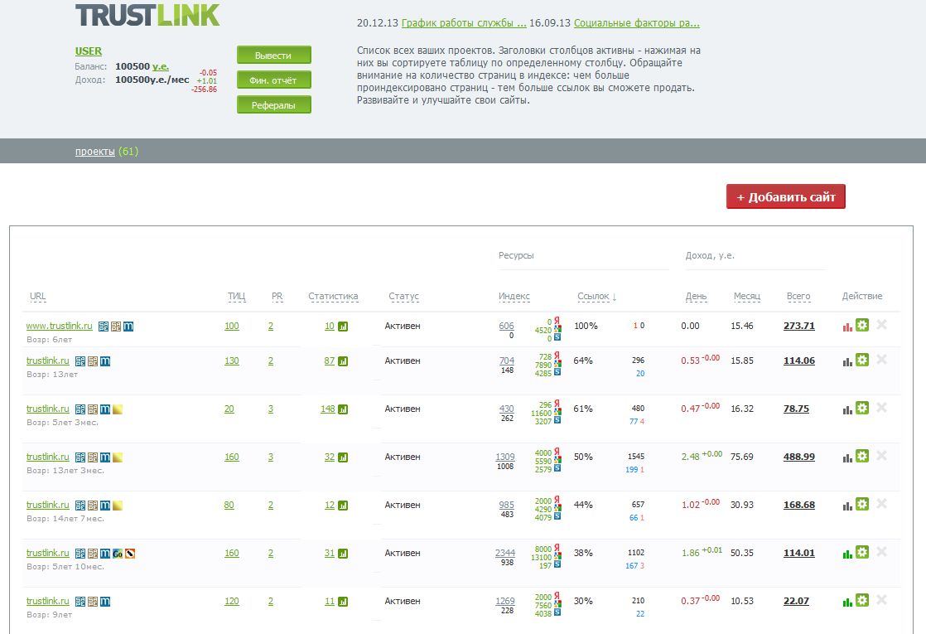Viewport: 926px width, 634px height.
Task: Click Yandex 'Я' icon in www.trustlink.ru row
Action: point(557,321)
